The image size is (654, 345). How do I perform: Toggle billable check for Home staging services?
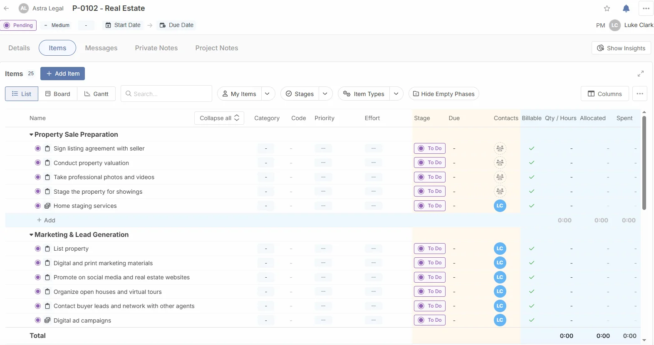532,206
